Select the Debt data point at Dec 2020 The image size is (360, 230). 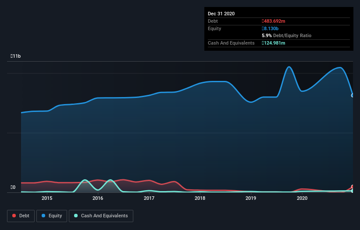click(353, 187)
